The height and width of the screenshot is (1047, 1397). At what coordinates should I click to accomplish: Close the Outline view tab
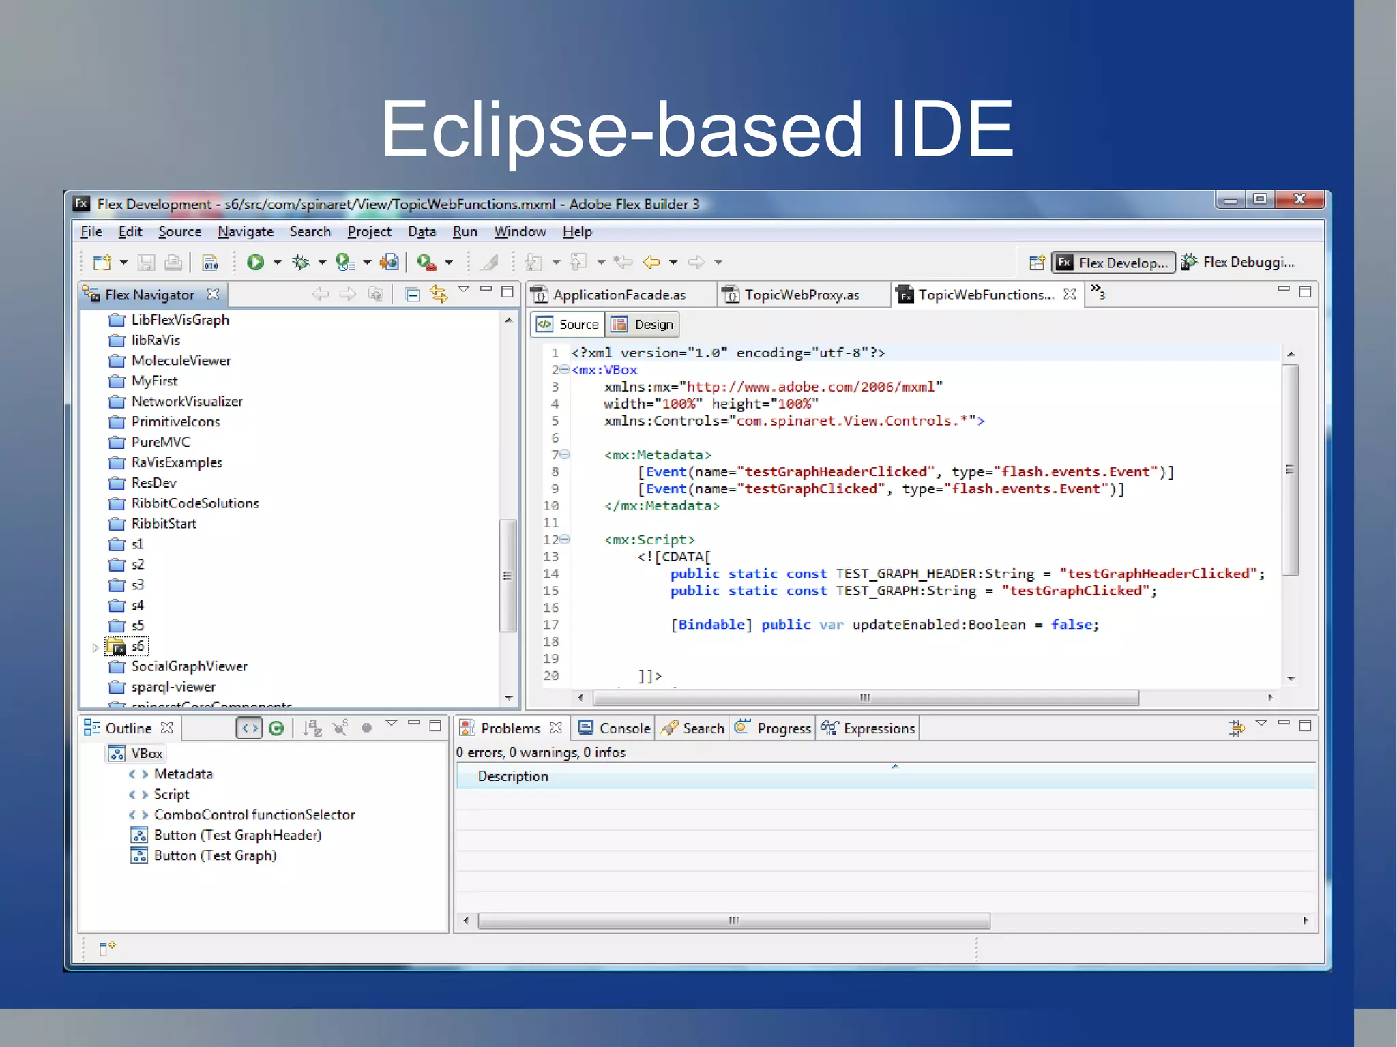tap(167, 728)
